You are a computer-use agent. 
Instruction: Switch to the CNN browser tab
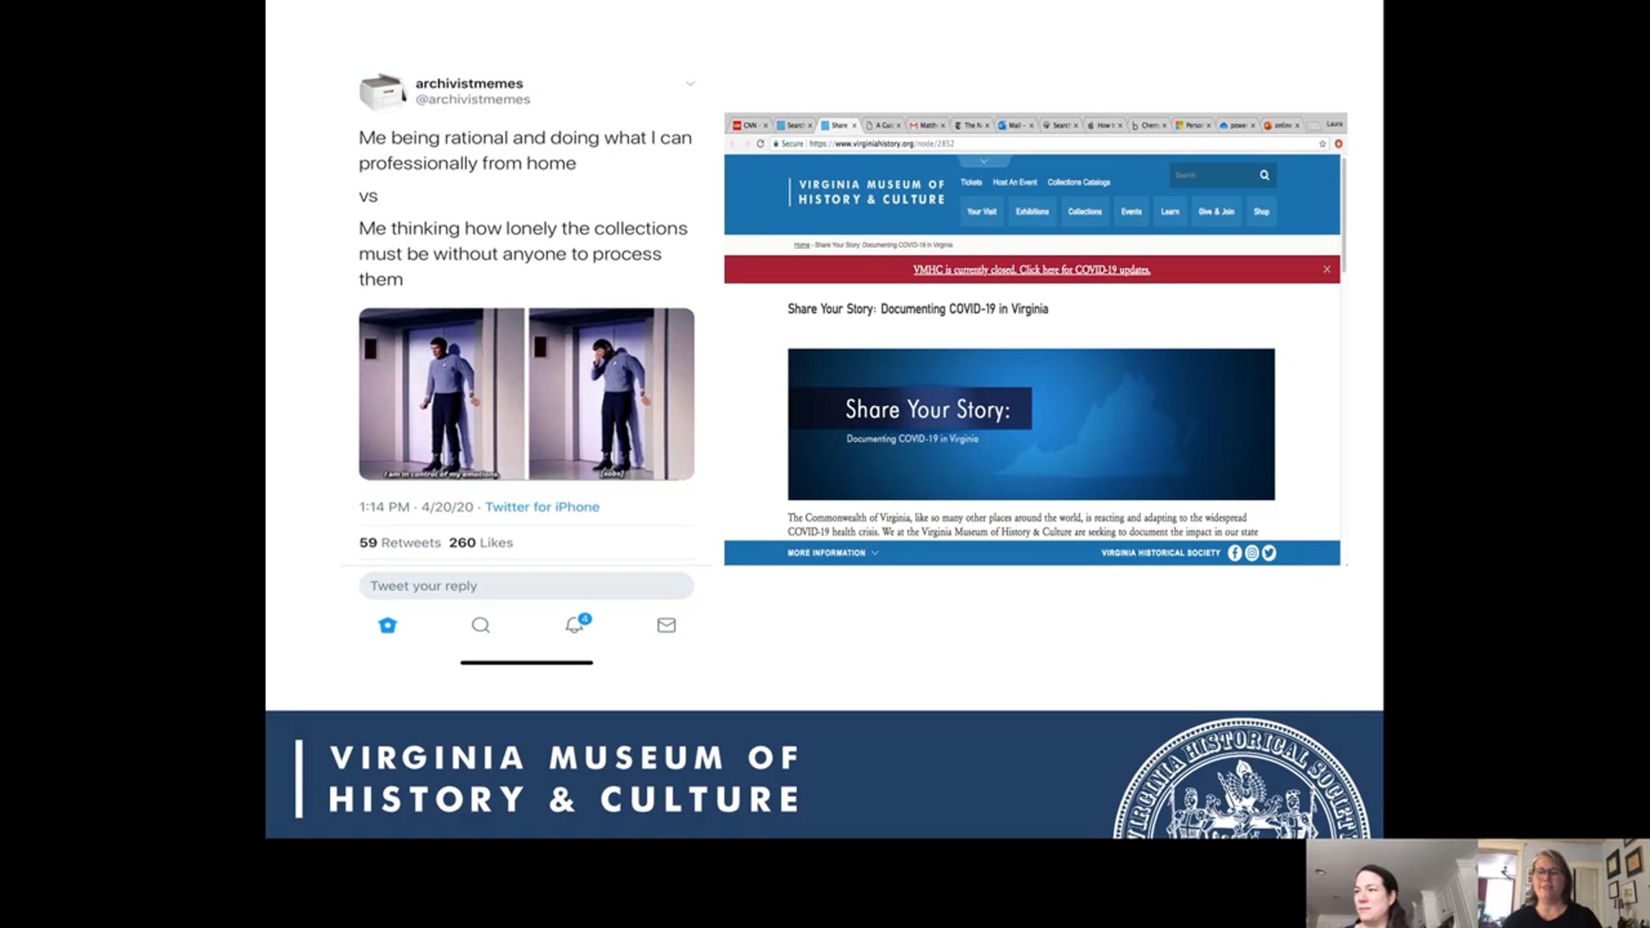point(749,125)
